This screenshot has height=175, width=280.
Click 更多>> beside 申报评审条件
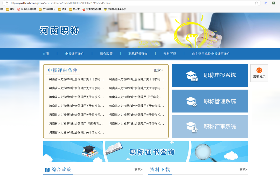[x=159, y=70]
